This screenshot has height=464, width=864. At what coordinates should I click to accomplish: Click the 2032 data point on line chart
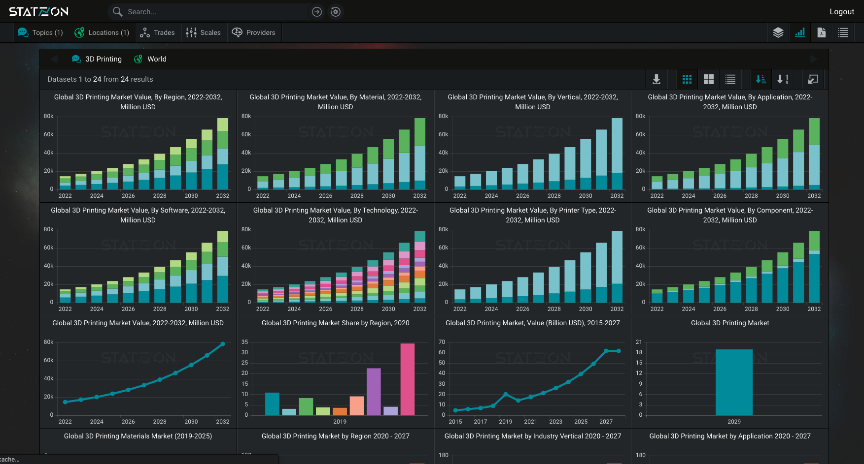[x=223, y=344]
